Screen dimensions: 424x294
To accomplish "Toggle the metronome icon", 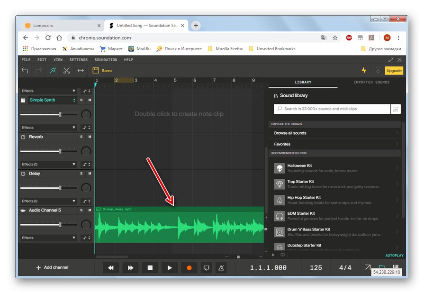I will coord(221,268).
